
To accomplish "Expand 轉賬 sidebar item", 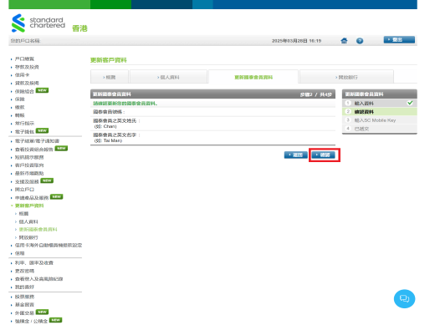I will click(x=20, y=115).
